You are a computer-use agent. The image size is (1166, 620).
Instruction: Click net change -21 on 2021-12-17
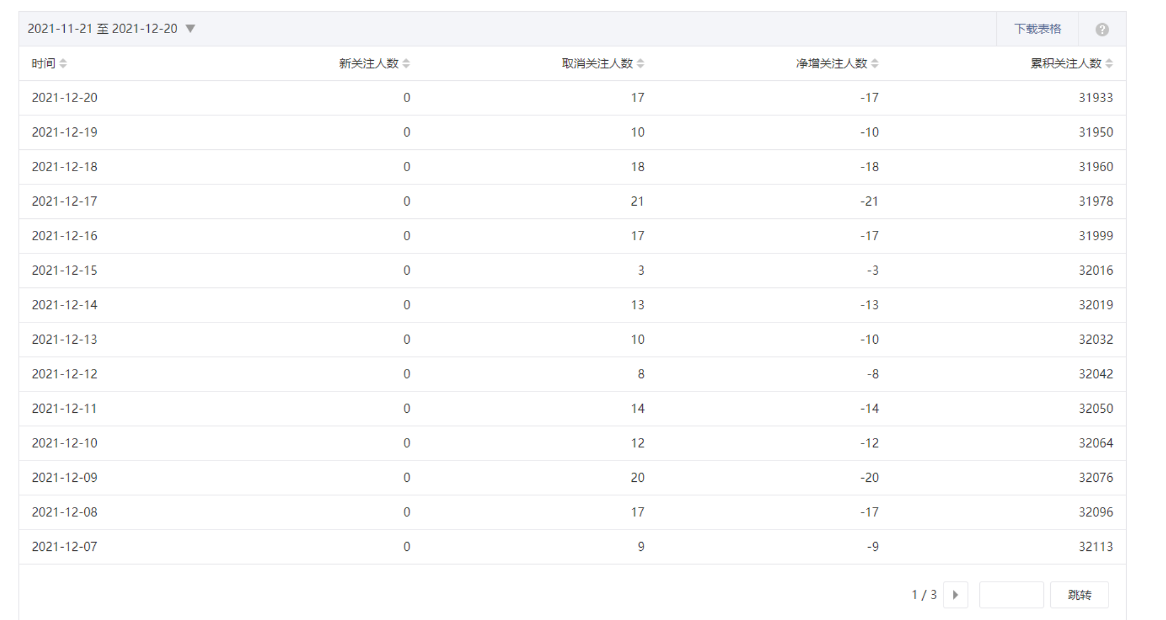(869, 202)
